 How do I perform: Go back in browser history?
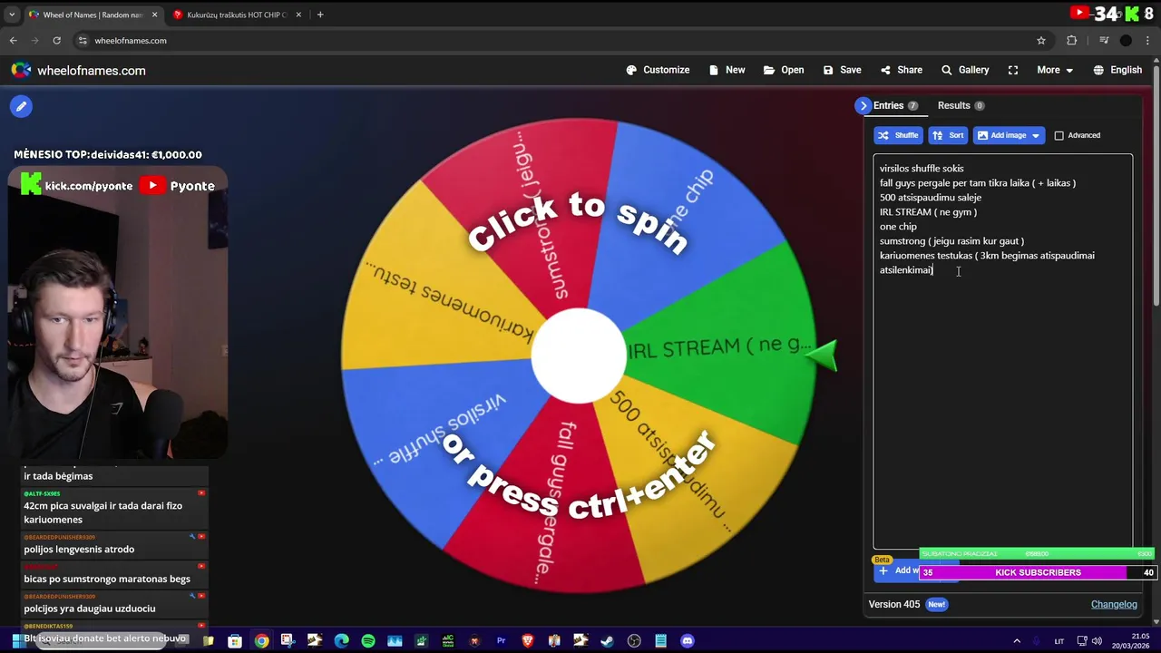pos(13,40)
